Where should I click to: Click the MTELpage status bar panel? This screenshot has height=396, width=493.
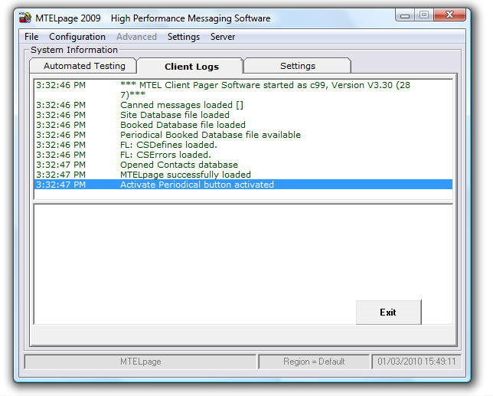(141, 362)
